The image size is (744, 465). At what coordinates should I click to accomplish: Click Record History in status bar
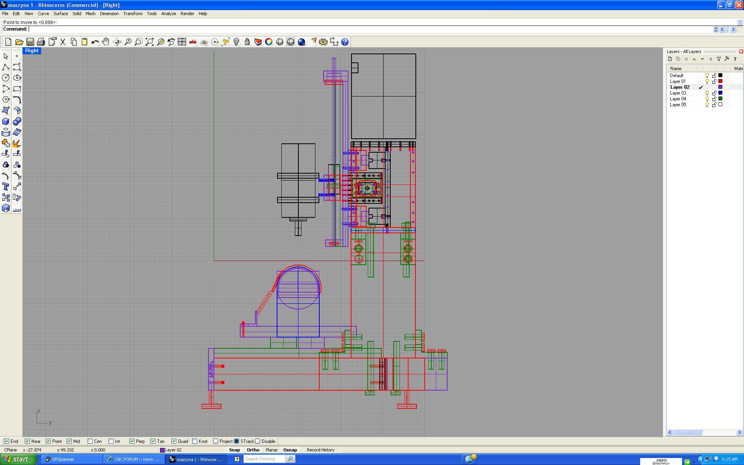(320, 450)
